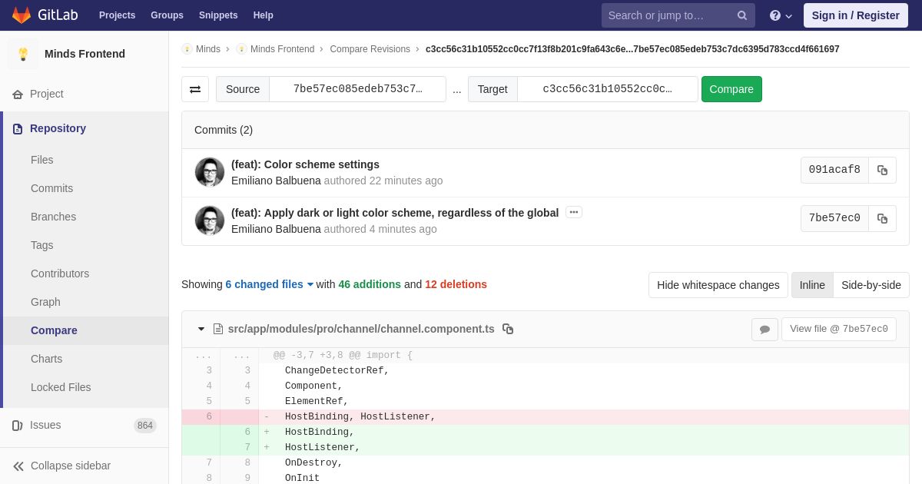Open the Projects menu in navbar
Screen dimensions: 922x484
(117, 15)
